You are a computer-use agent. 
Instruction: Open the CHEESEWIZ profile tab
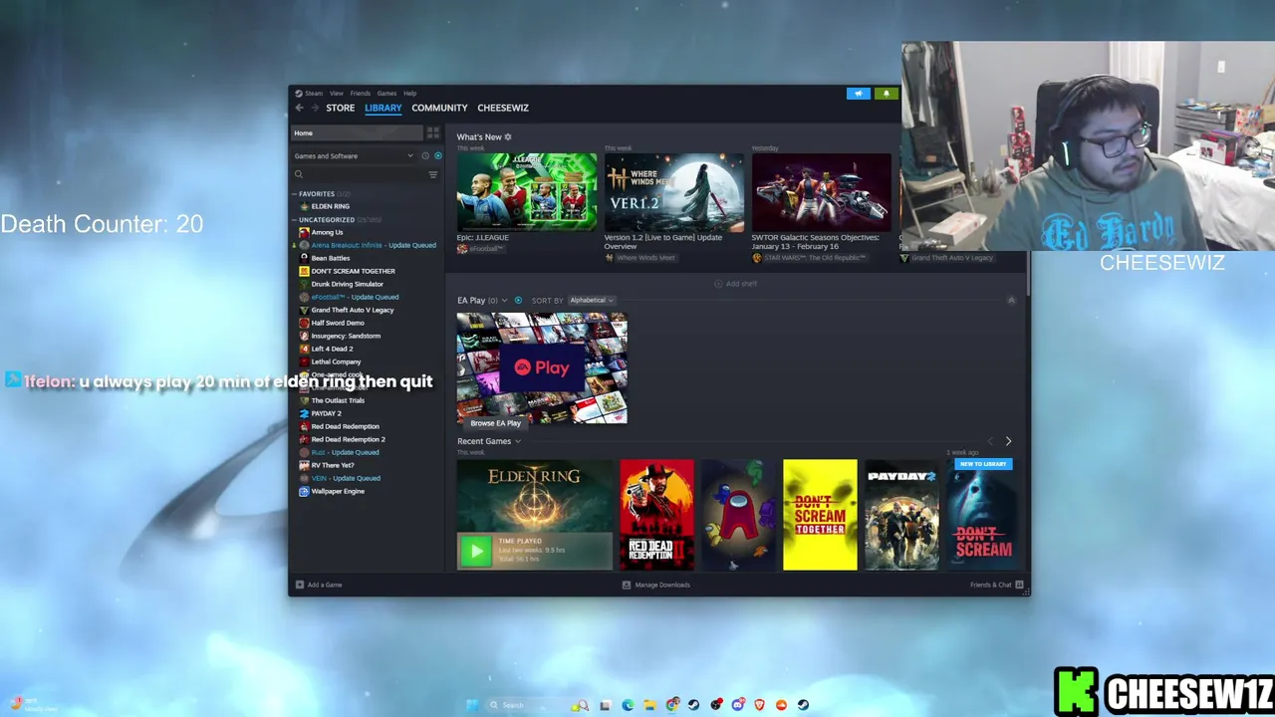(x=503, y=108)
